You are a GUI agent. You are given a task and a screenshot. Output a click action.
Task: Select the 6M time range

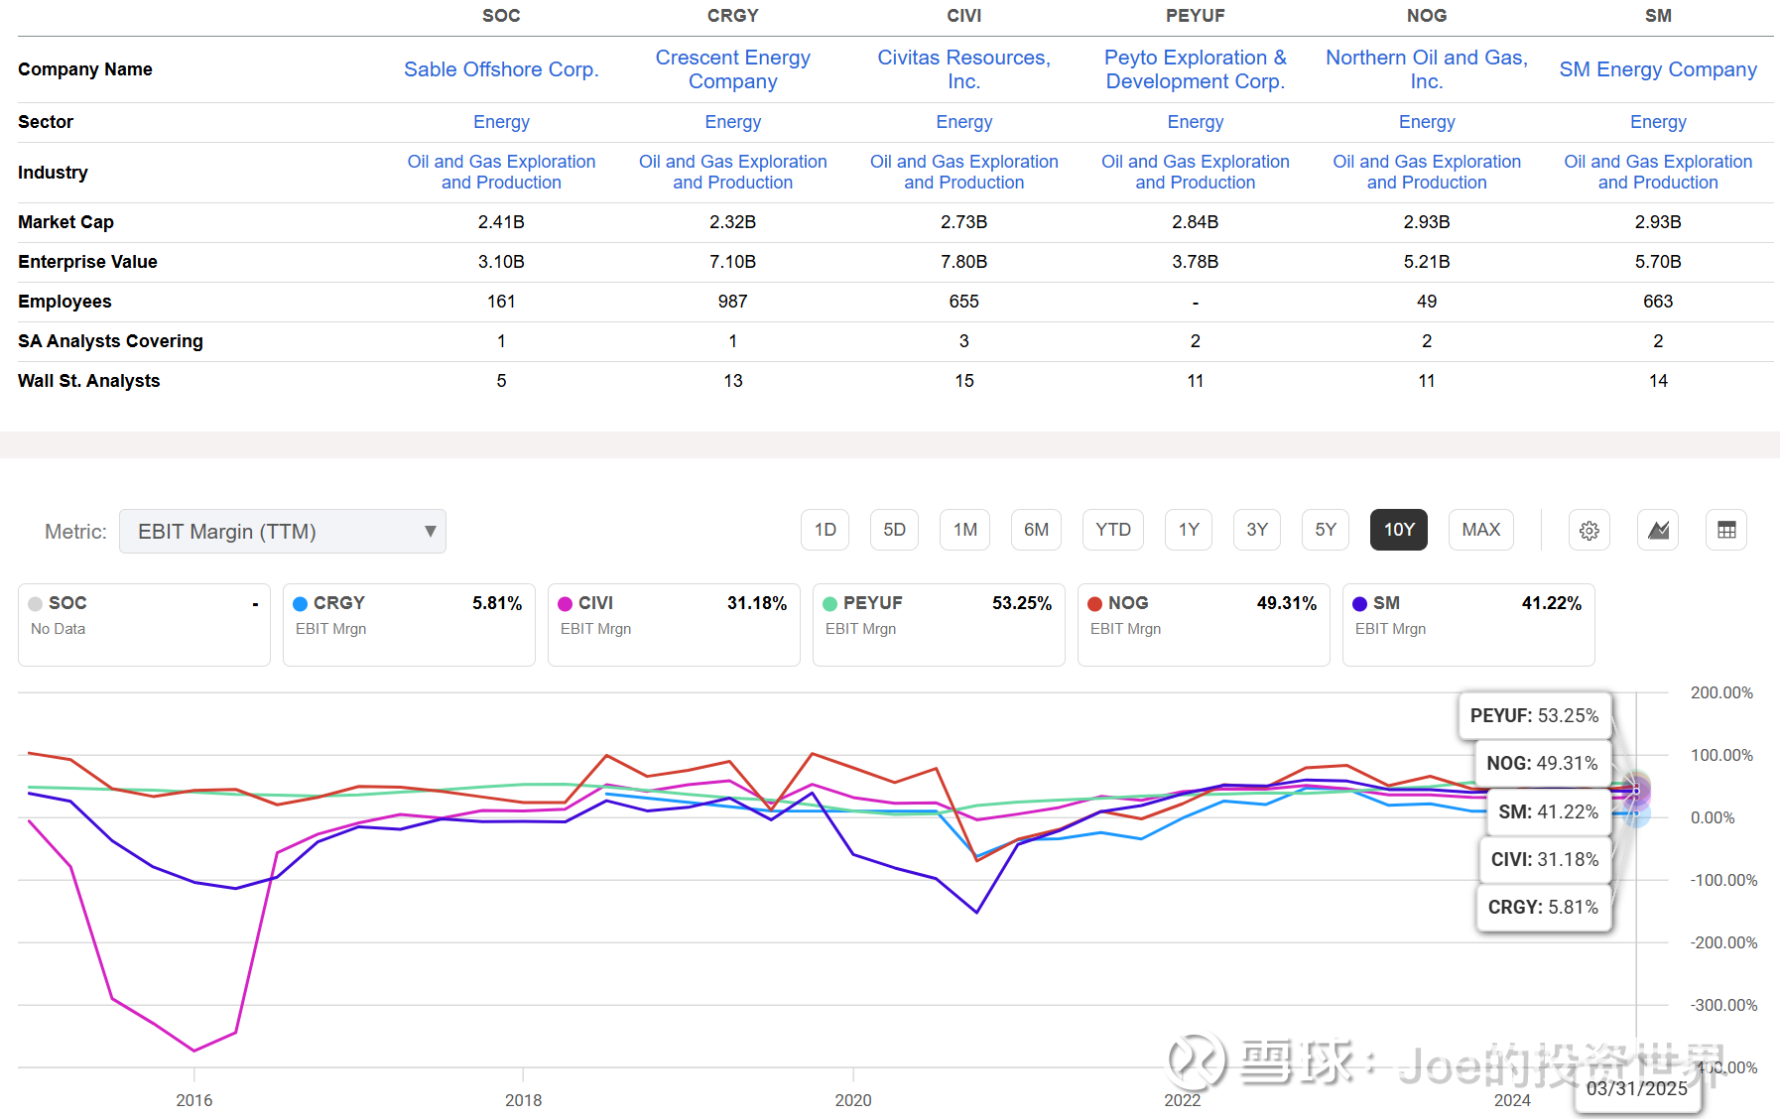coord(1037,530)
